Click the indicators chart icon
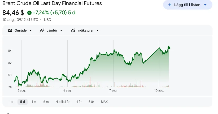This screenshot has height=114, width=218. 73,30
